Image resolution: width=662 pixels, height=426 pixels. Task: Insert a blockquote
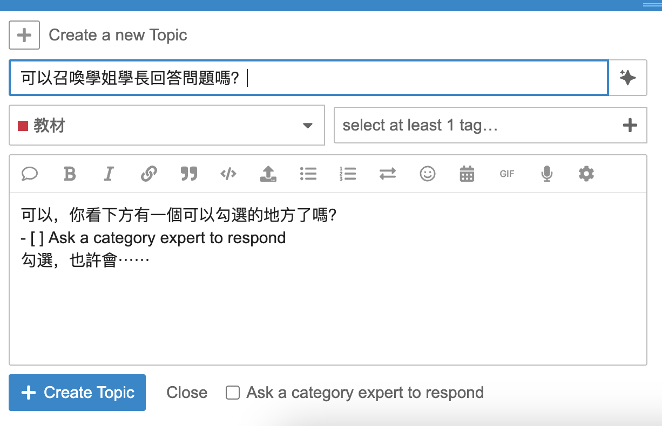tap(189, 174)
